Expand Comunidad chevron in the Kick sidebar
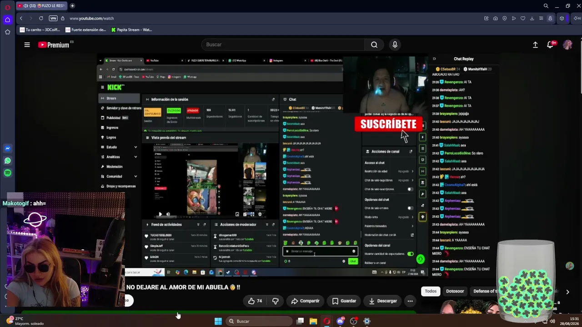582x327 pixels. pos(135,176)
